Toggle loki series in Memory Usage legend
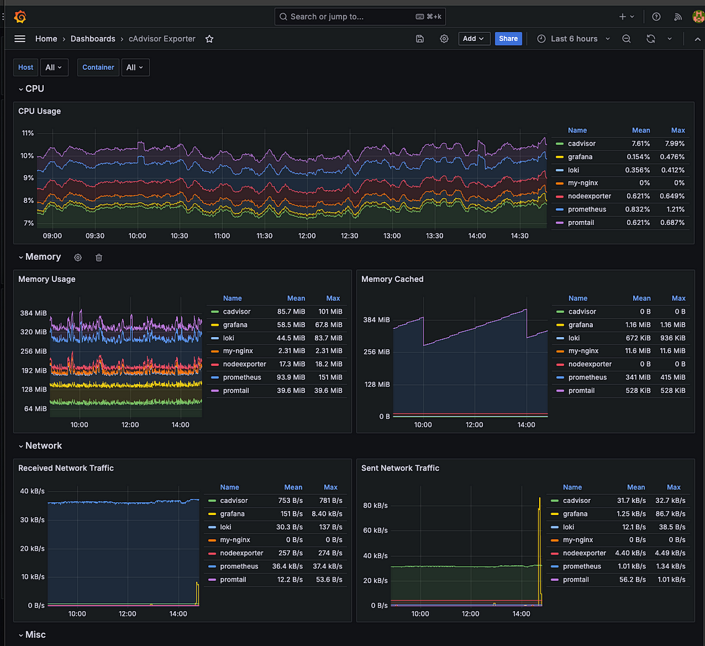The image size is (705, 646). 228,338
